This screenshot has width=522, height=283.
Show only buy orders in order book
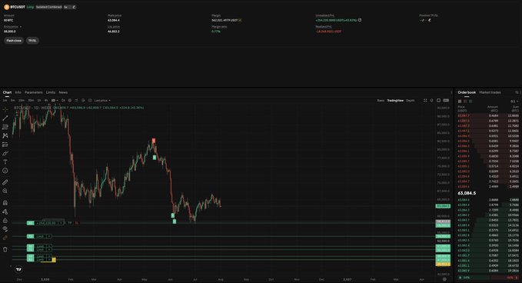[x=470, y=102]
